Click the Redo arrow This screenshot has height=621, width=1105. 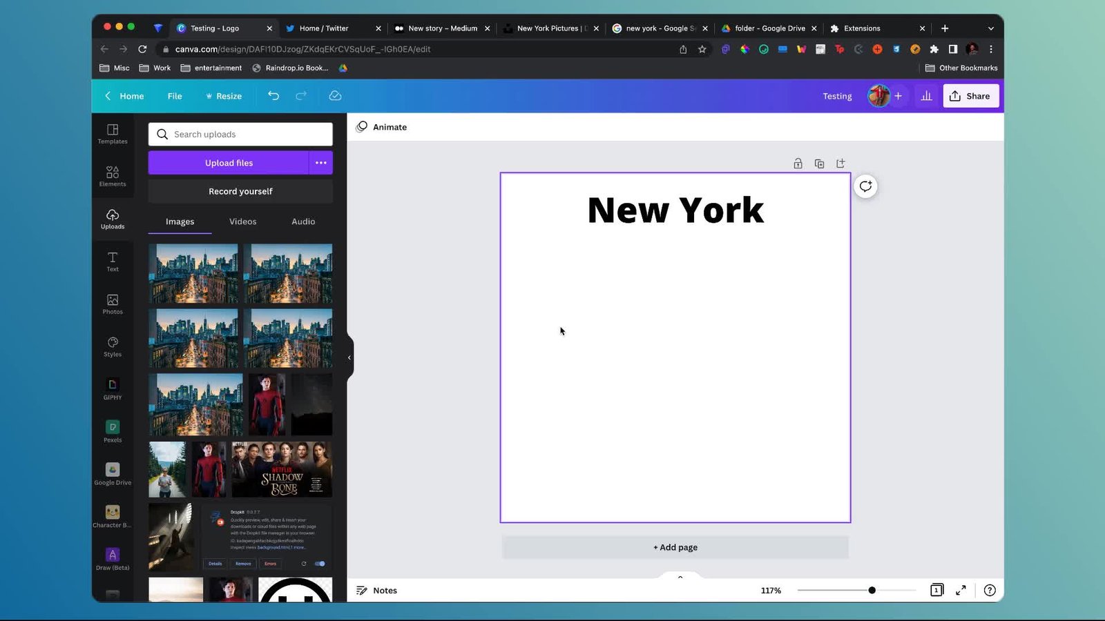click(301, 96)
